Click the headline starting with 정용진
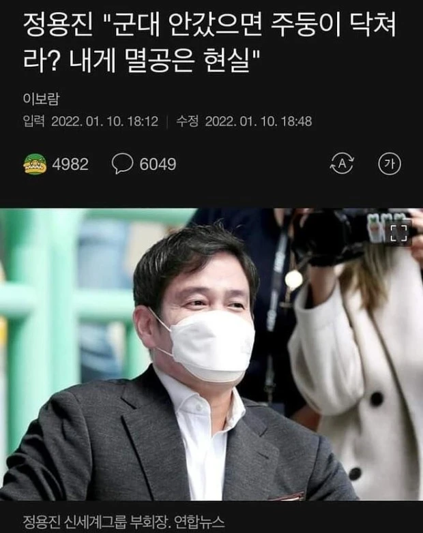Viewport: 423px width, 533px height. coord(210,44)
